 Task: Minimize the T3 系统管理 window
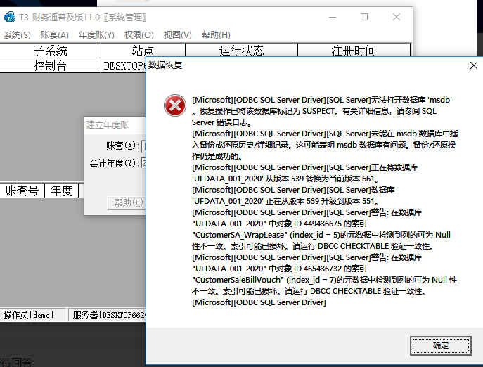point(333,17)
